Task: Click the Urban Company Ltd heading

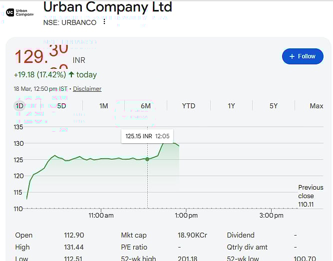Action: [x=107, y=7]
